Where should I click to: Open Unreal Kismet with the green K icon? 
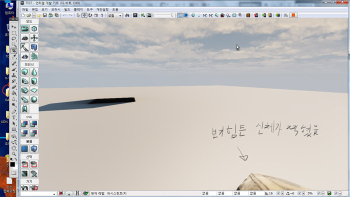click(143, 15)
